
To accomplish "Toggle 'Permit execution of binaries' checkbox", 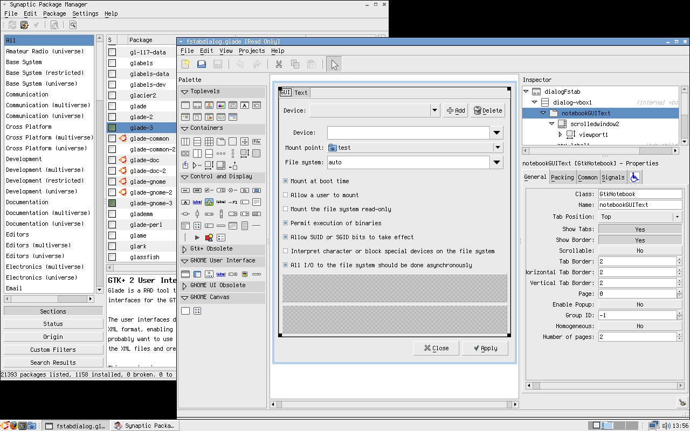I will coord(286,223).
